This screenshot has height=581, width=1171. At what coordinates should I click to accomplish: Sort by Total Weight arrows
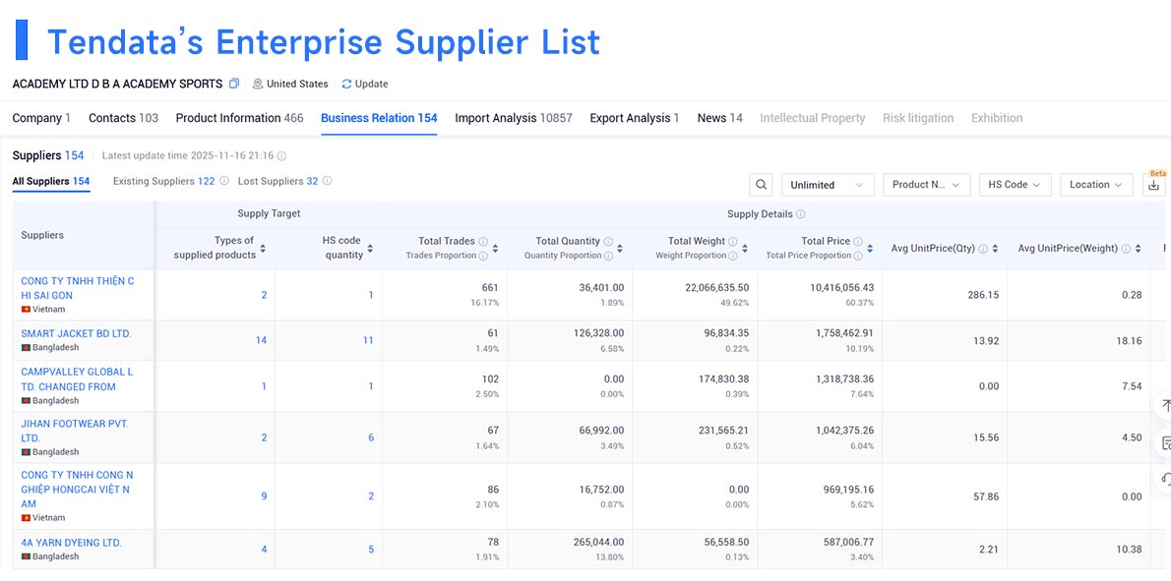click(x=745, y=249)
